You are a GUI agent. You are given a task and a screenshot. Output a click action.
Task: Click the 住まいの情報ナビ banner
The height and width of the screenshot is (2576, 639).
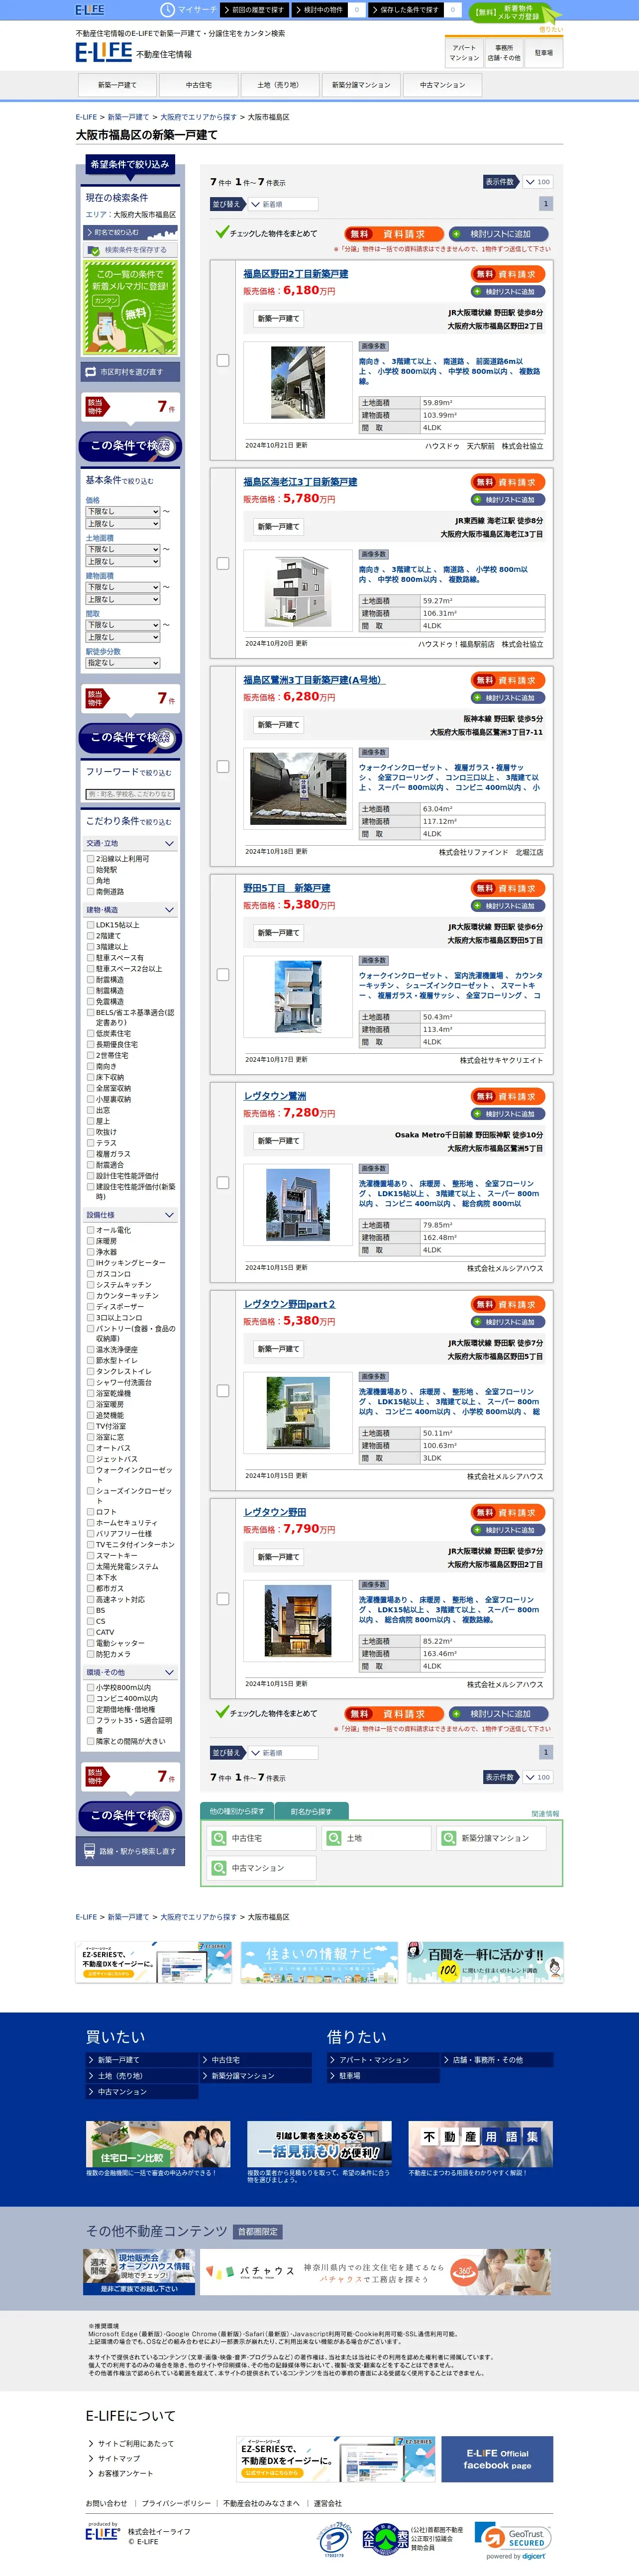pyautogui.click(x=318, y=1962)
